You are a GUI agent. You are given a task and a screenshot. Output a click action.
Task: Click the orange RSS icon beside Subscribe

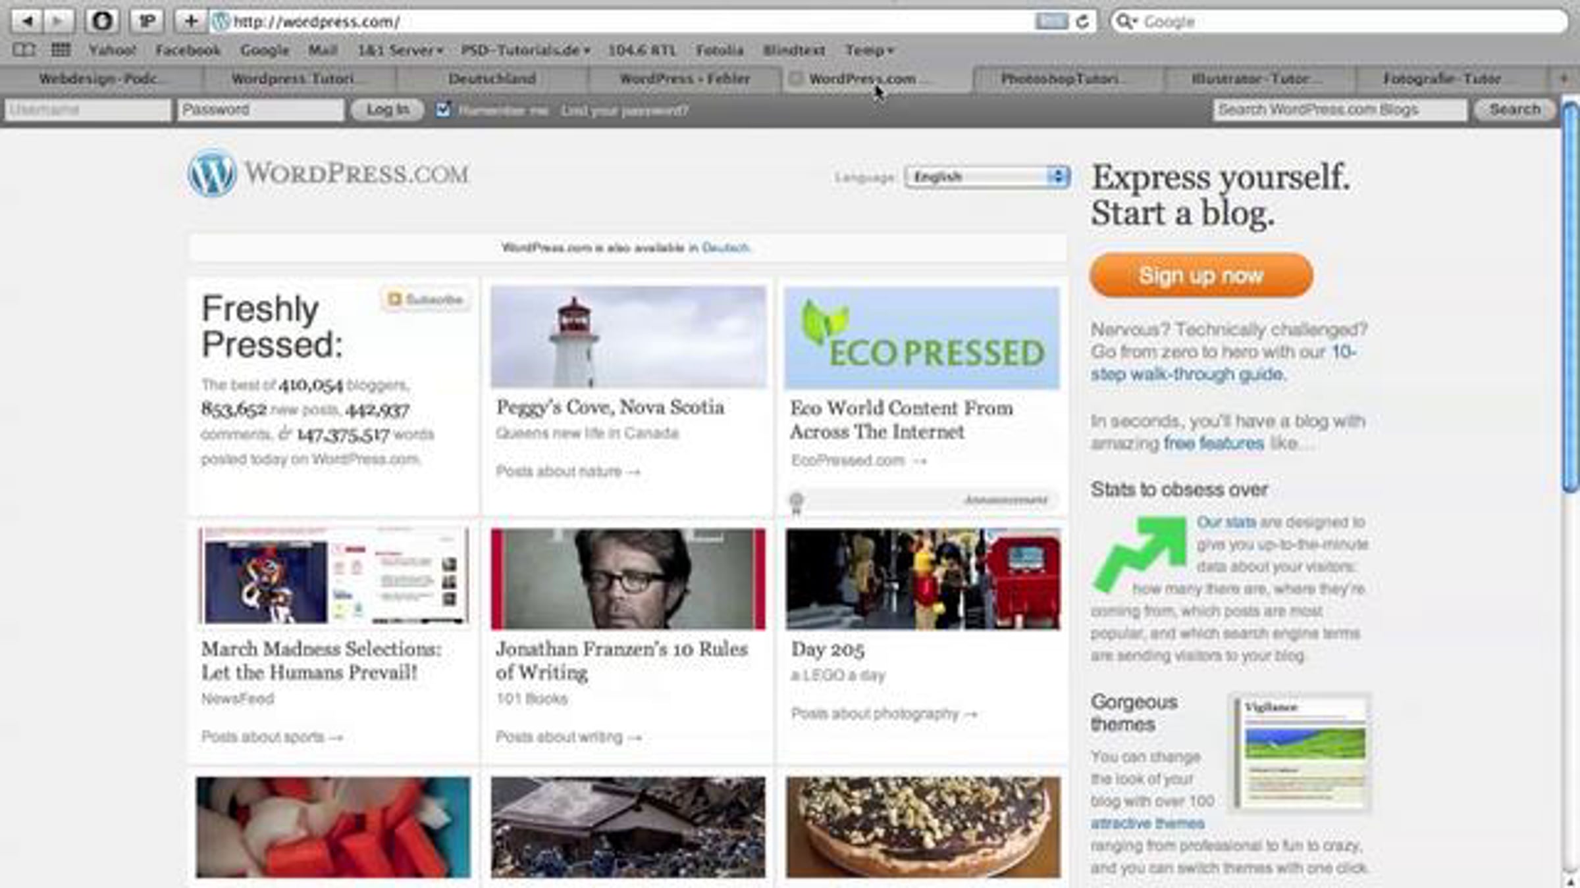(394, 299)
